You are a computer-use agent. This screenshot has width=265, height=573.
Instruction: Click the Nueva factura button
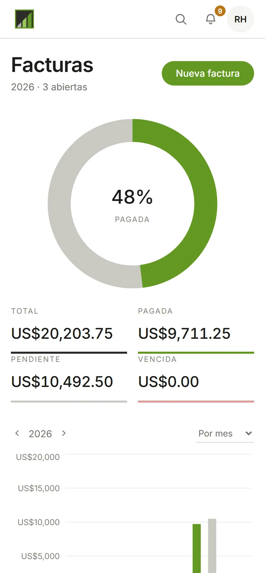pos(208,73)
